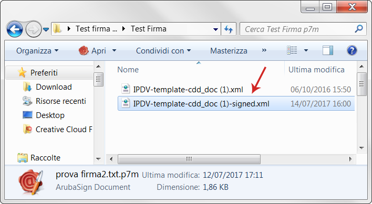The image size is (372, 204).
Task: Open the Organizza menu
Action: coord(37,51)
